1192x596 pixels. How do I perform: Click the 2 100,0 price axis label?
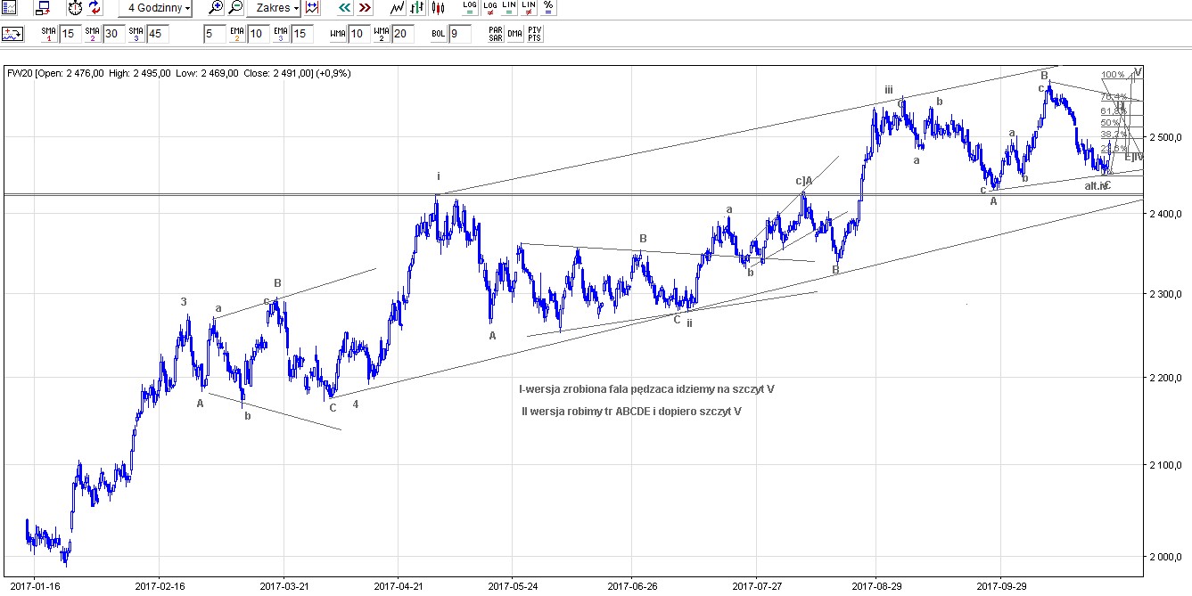1165,466
